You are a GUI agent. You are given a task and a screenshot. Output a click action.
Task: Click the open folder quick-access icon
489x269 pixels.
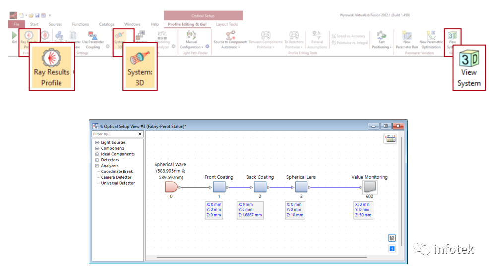point(31,15)
